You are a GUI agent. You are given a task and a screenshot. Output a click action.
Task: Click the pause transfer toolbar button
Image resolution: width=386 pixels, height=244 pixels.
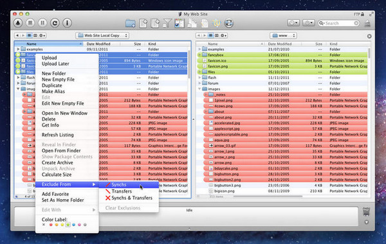(42, 23)
